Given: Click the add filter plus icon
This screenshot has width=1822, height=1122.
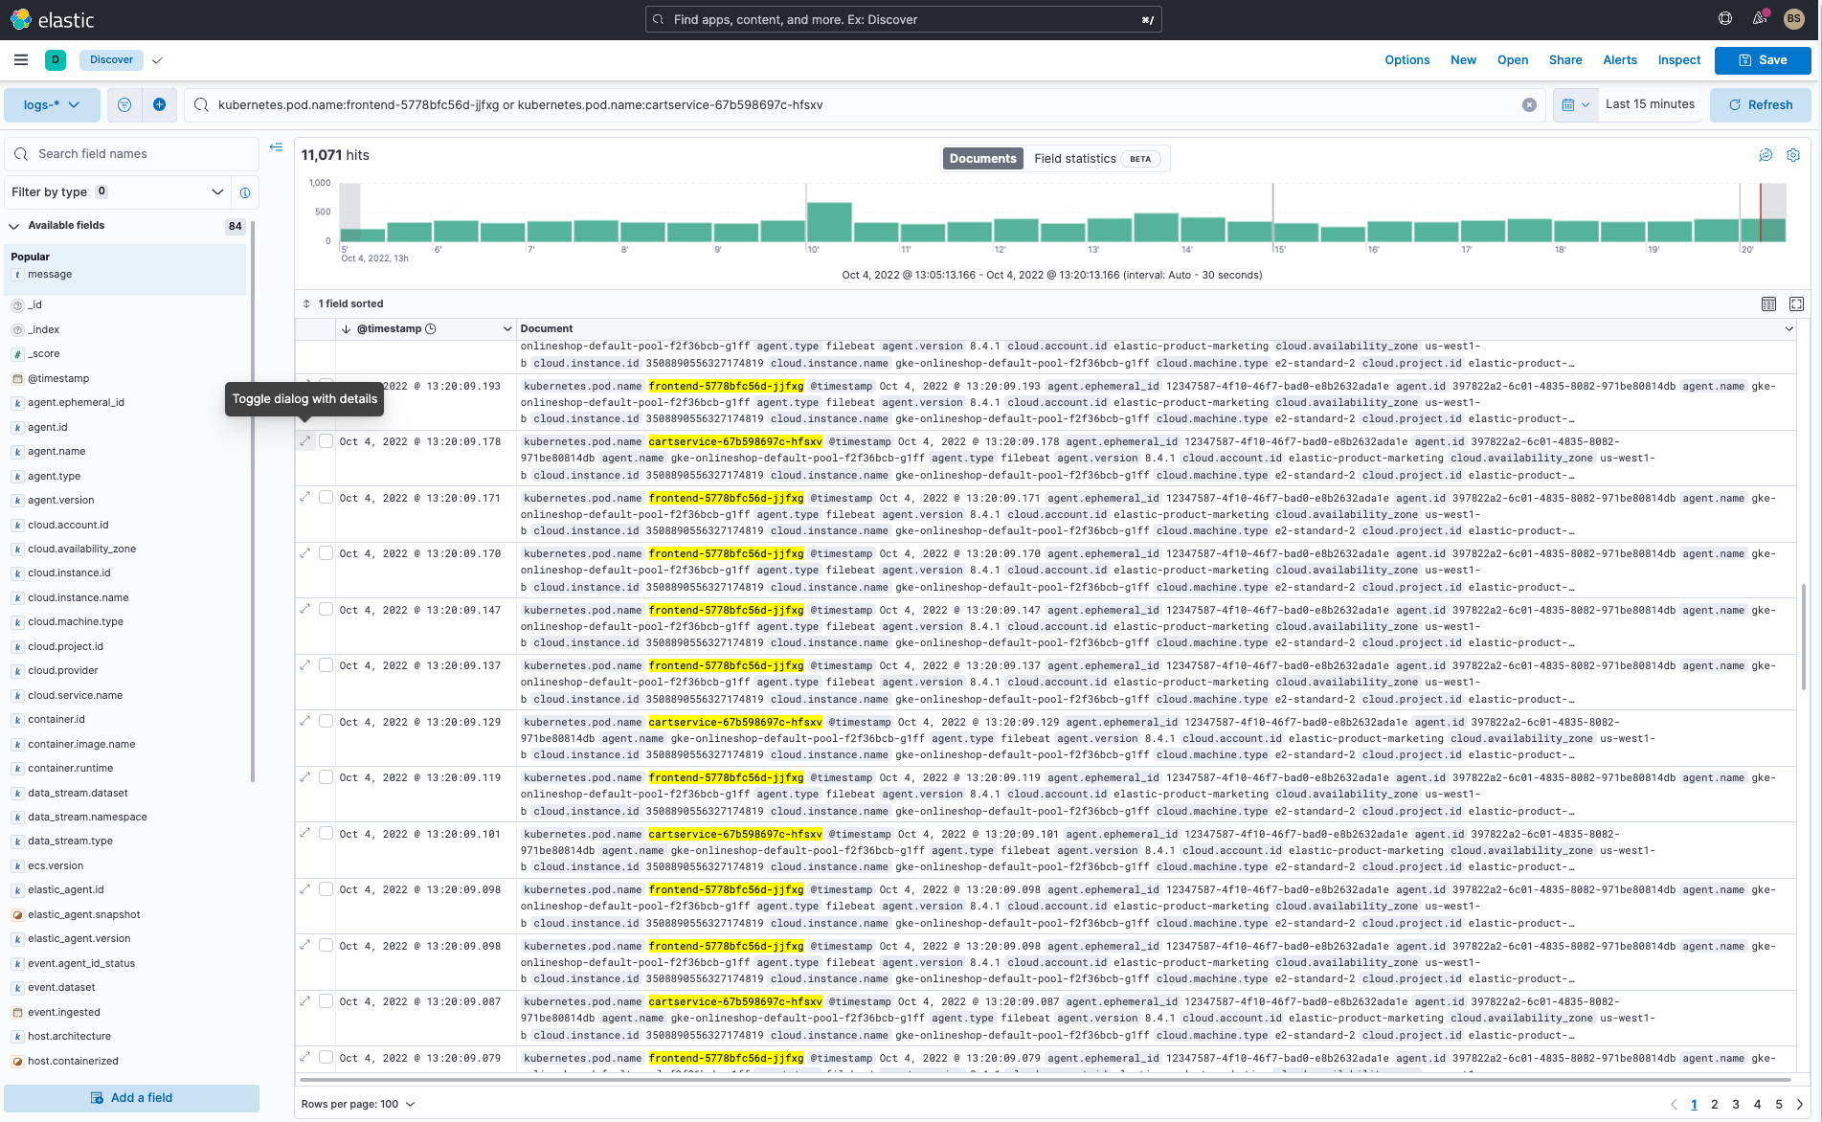Looking at the screenshot, I should 159,104.
